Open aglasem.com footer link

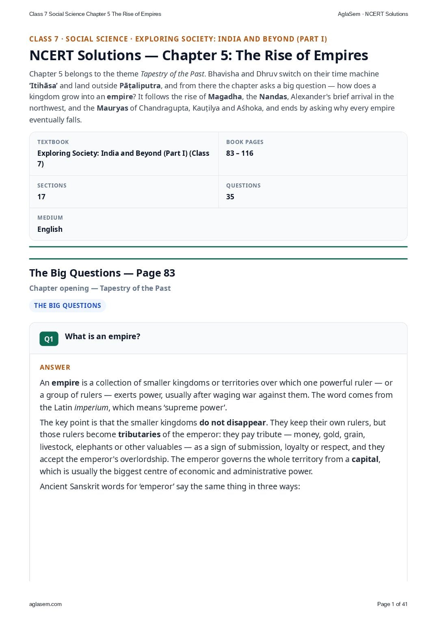pyautogui.click(x=45, y=604)
